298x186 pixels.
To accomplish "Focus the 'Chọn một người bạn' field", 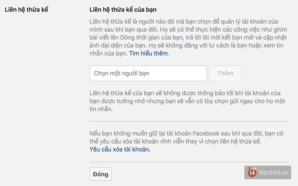I will pos(148,73).
